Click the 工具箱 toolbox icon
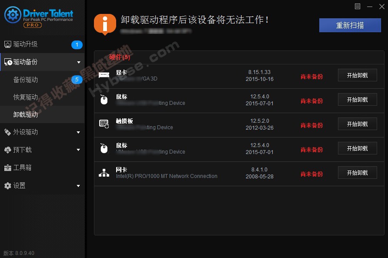Viewport: 388px width, 258px height. pos(8,168)
